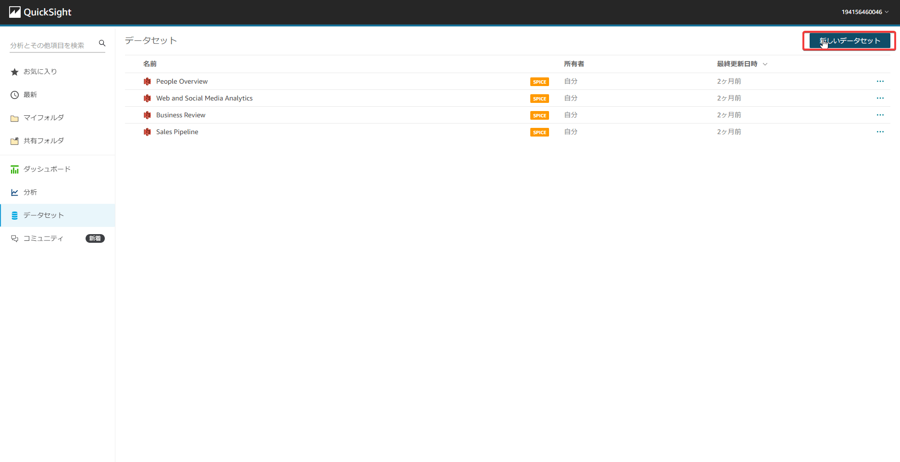Click the SPICE badge on Web and Social Media Analytics
This screenshot has height=462, width=900.
pyautogui.click(x=539, y=99)
